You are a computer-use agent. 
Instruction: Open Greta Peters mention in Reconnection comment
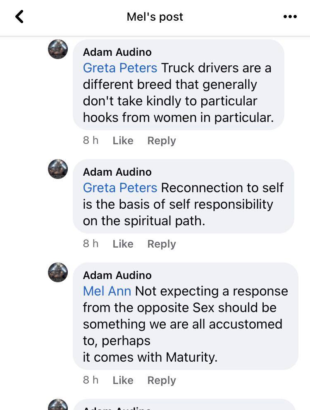120,188
